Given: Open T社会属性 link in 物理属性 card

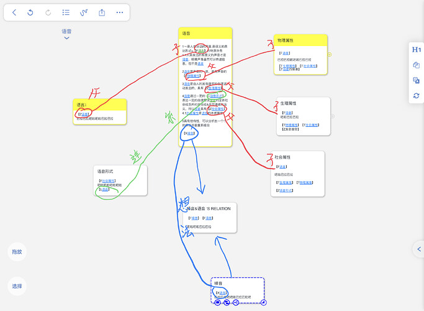Looking at the screenshot, I should click(310, 66).
